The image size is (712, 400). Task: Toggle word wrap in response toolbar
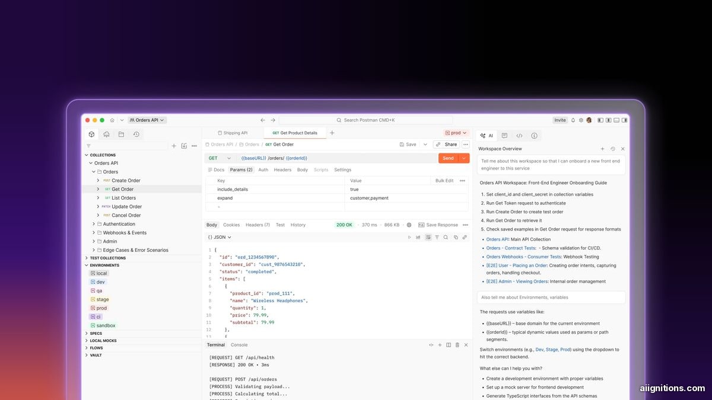(428, 237)
